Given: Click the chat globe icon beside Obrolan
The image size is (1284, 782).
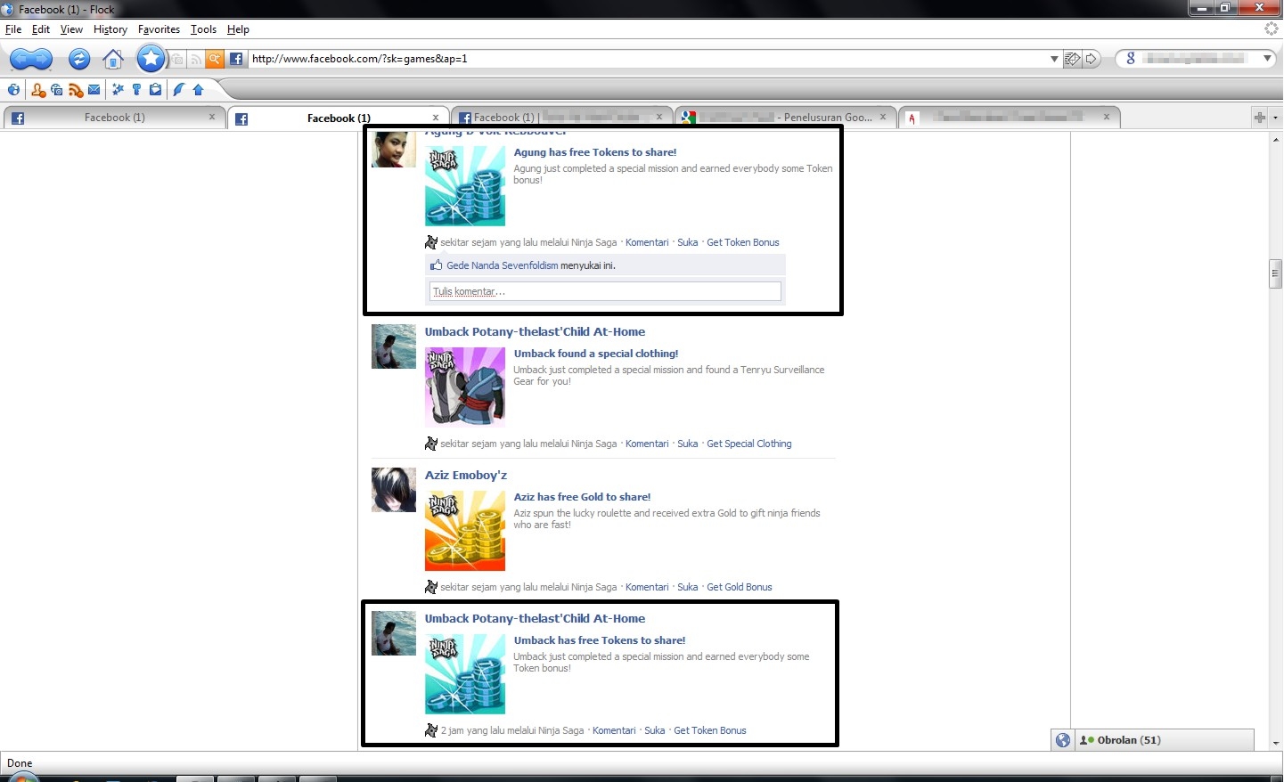Looking at the screenshot, I should (1062, 740).
